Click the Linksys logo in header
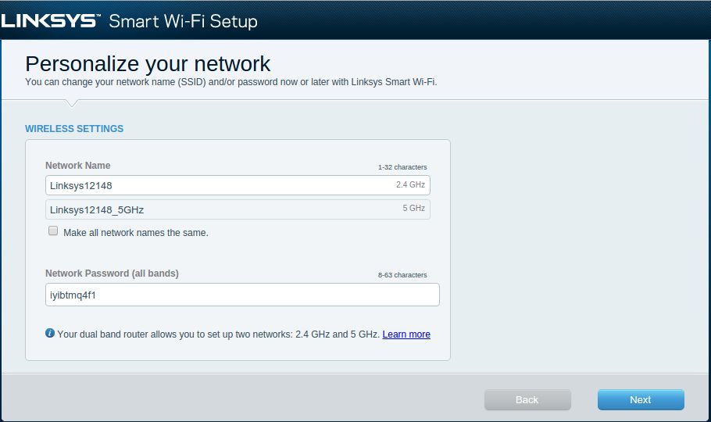Image resolution: width=711 pixels, height=422 pixels. (50, 21)
